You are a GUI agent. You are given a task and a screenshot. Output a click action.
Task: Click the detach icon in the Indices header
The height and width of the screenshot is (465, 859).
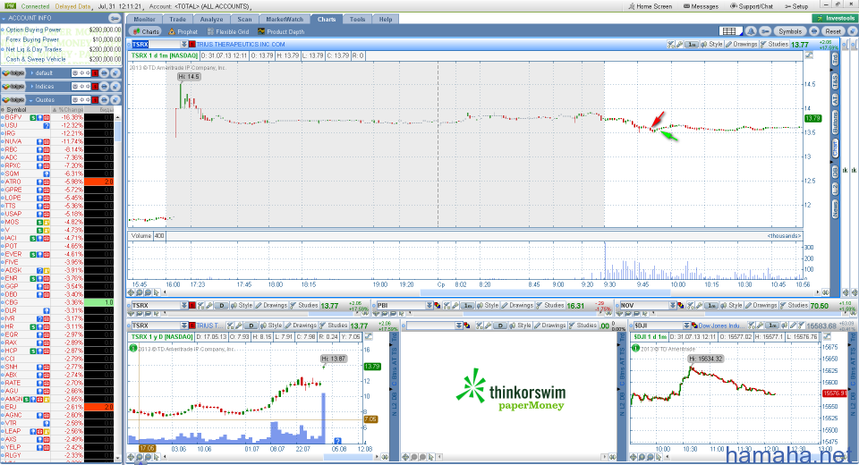coord(115,87)
